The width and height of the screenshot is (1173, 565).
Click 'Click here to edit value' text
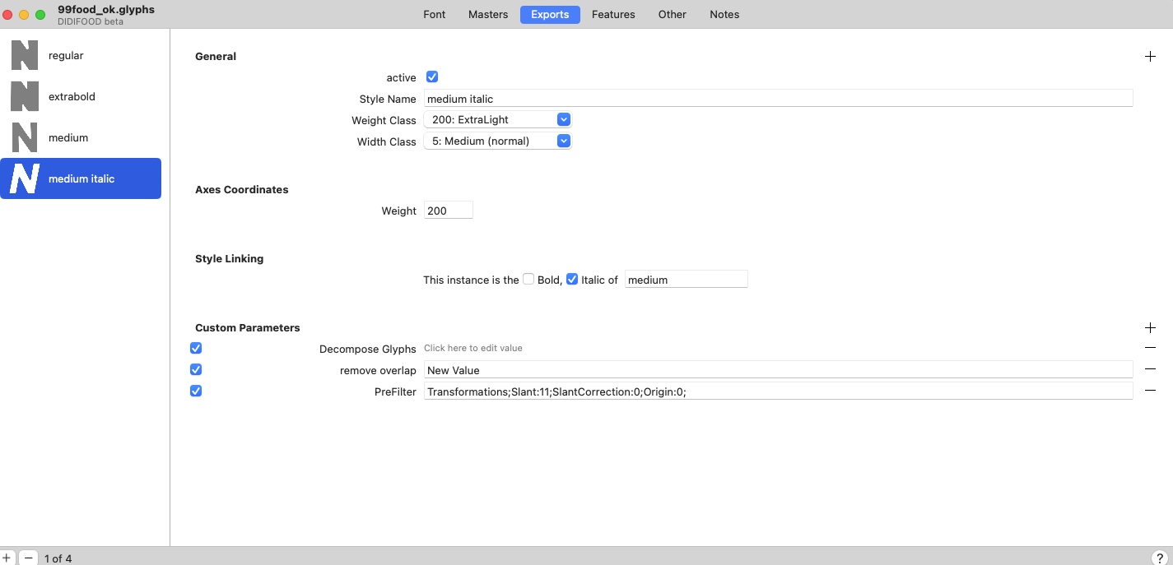click(473, 349)
